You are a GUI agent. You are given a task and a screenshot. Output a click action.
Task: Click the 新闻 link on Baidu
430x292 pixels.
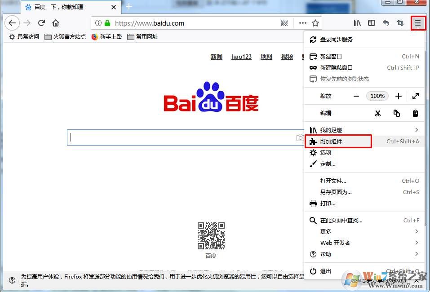[x=217, y=57]
